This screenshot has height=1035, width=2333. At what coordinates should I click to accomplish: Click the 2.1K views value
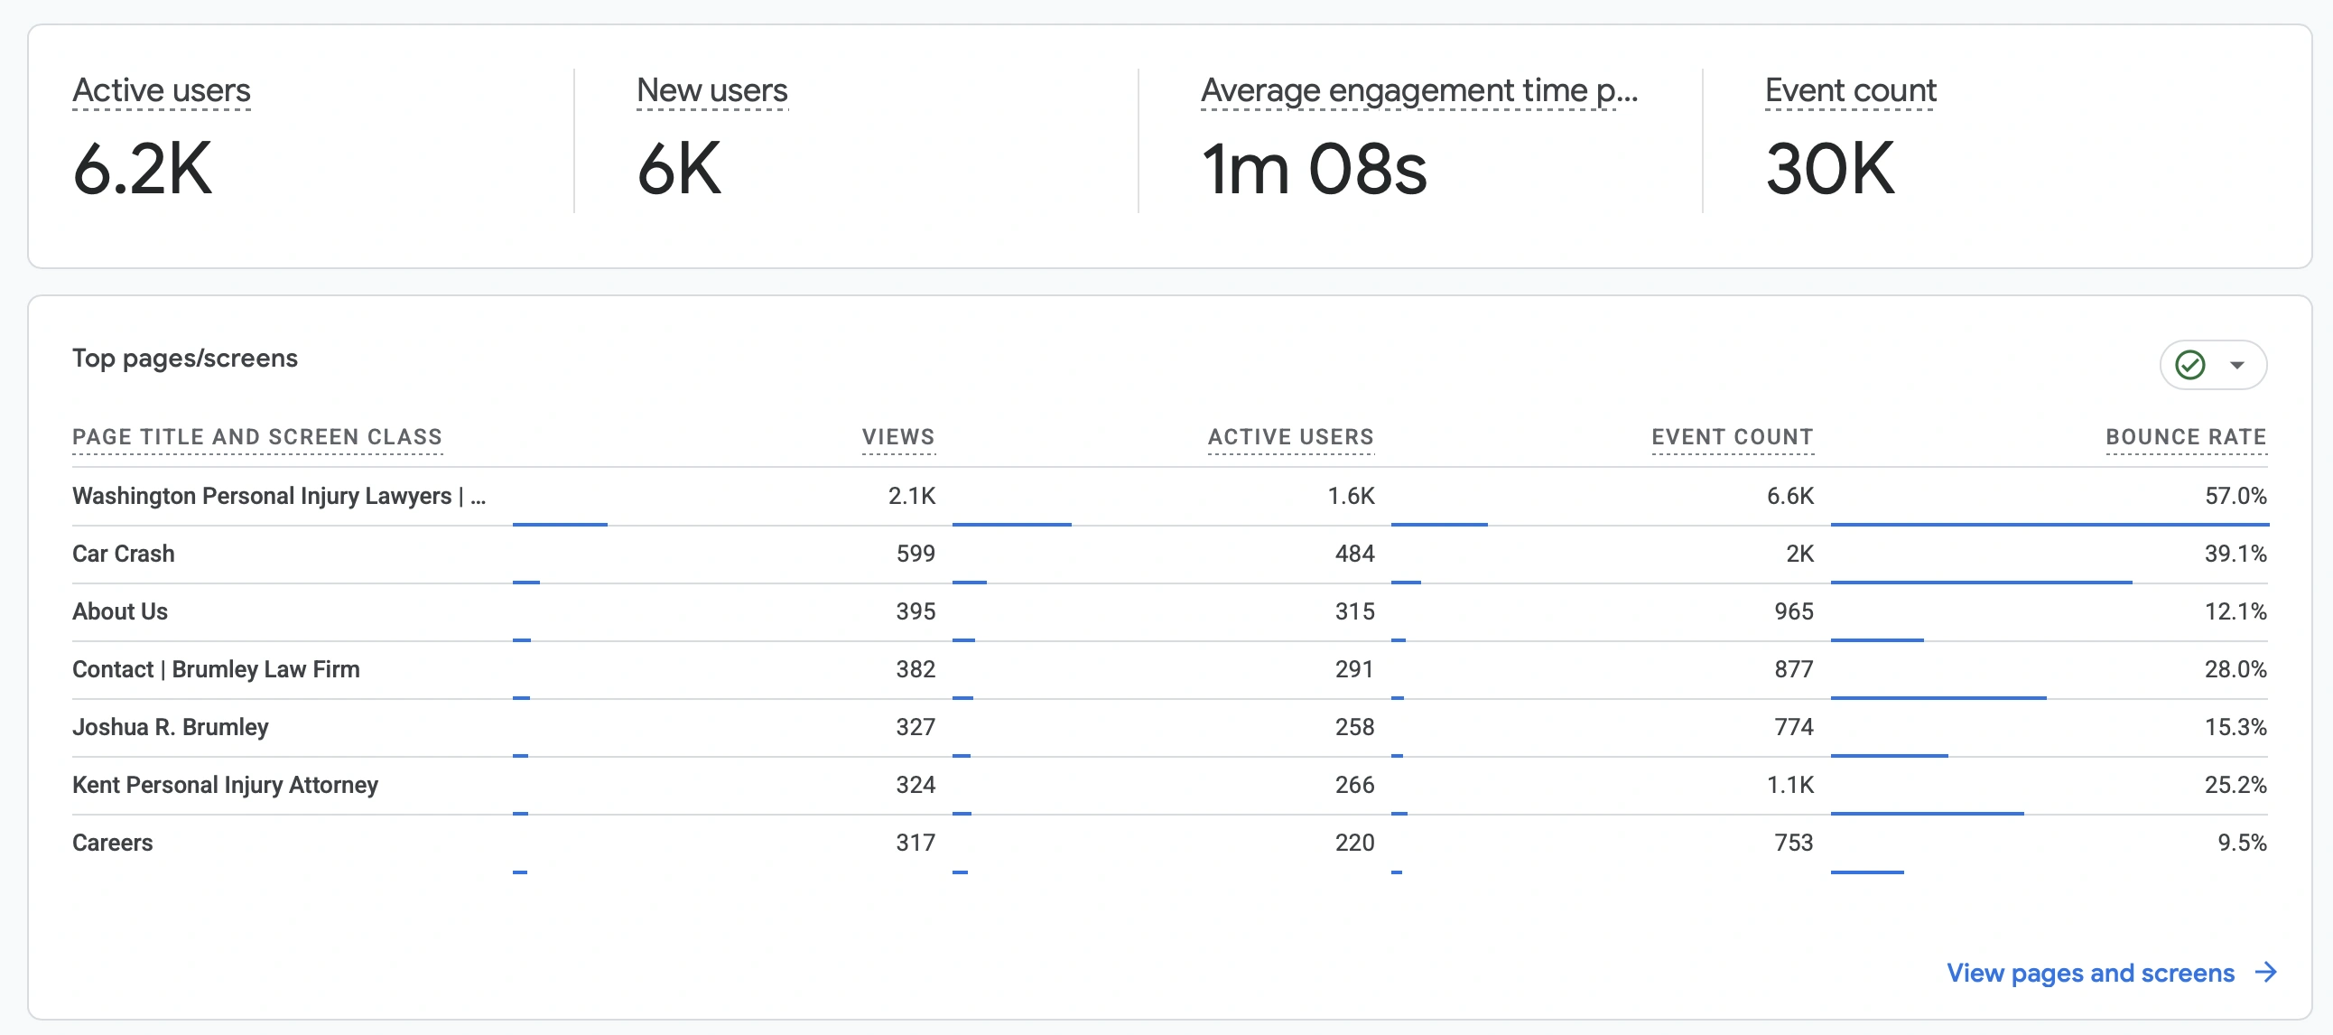(x=911, y=496)
